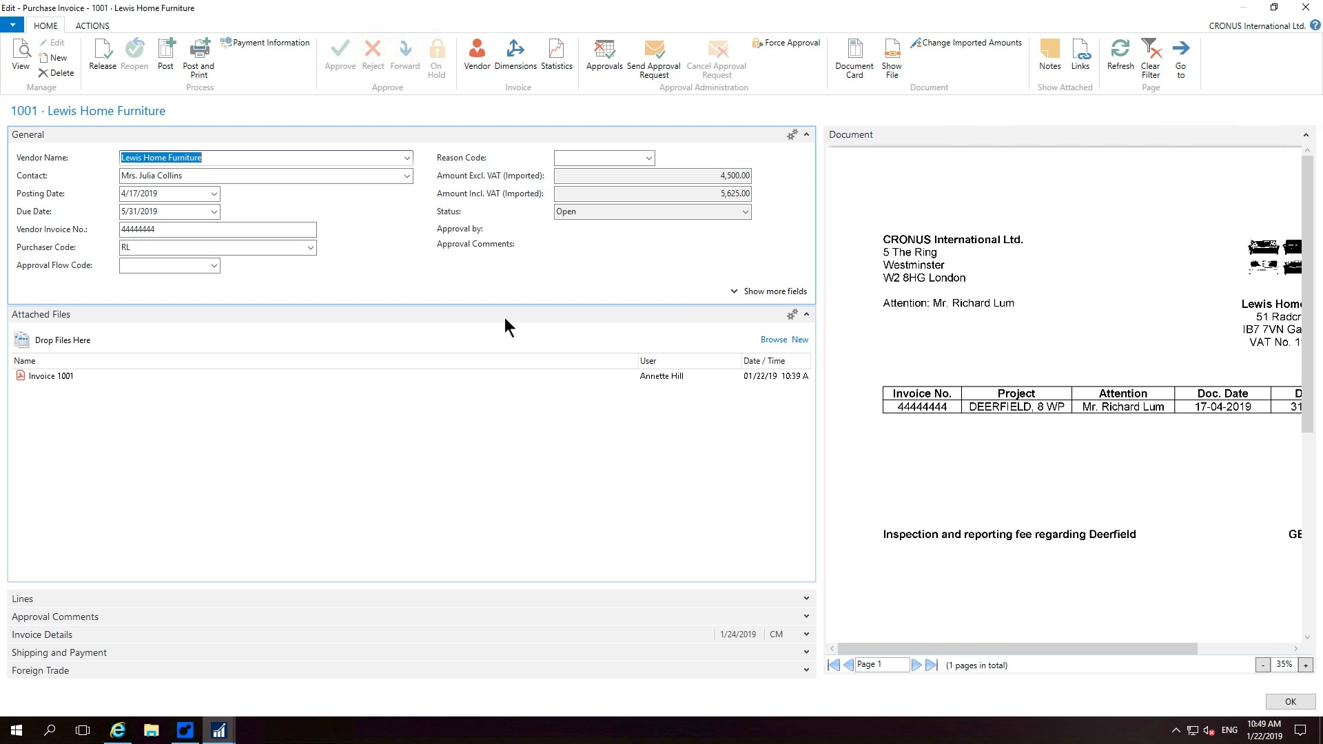Increase document zoom with the plus control
This screenshot has width=1323, height=744.
1305,664
